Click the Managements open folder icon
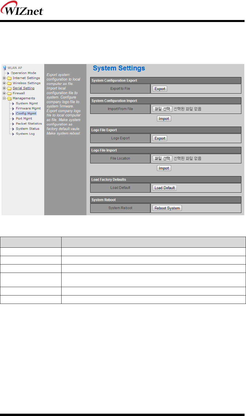The width and height of the screenshot is (246, 416). coord(9,98)
